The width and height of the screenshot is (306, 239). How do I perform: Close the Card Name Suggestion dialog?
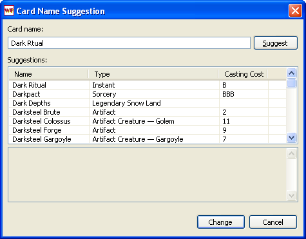pyautogui.click(x=295, y=10)
